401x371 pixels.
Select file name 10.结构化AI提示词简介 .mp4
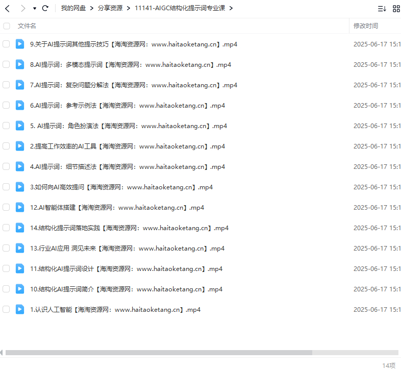coord(126,289)
